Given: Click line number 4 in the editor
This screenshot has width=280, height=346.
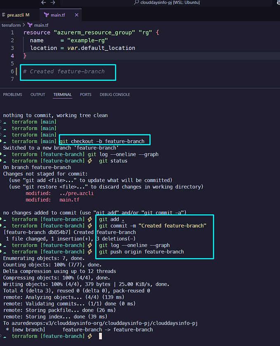Looking at the screenshot, I should click(12, 56).
